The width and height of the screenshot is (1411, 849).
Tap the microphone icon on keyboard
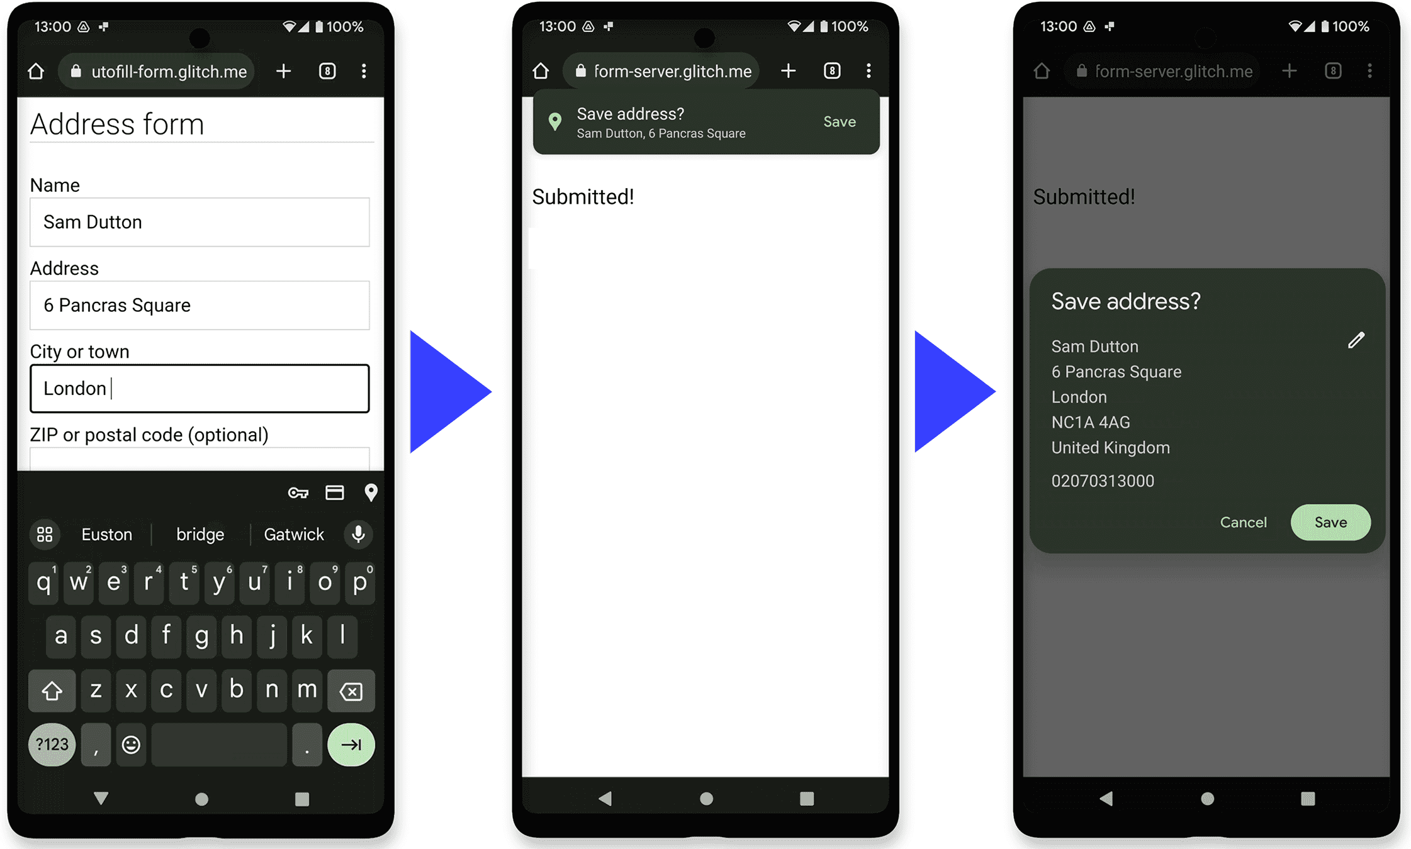coord(360,534)
